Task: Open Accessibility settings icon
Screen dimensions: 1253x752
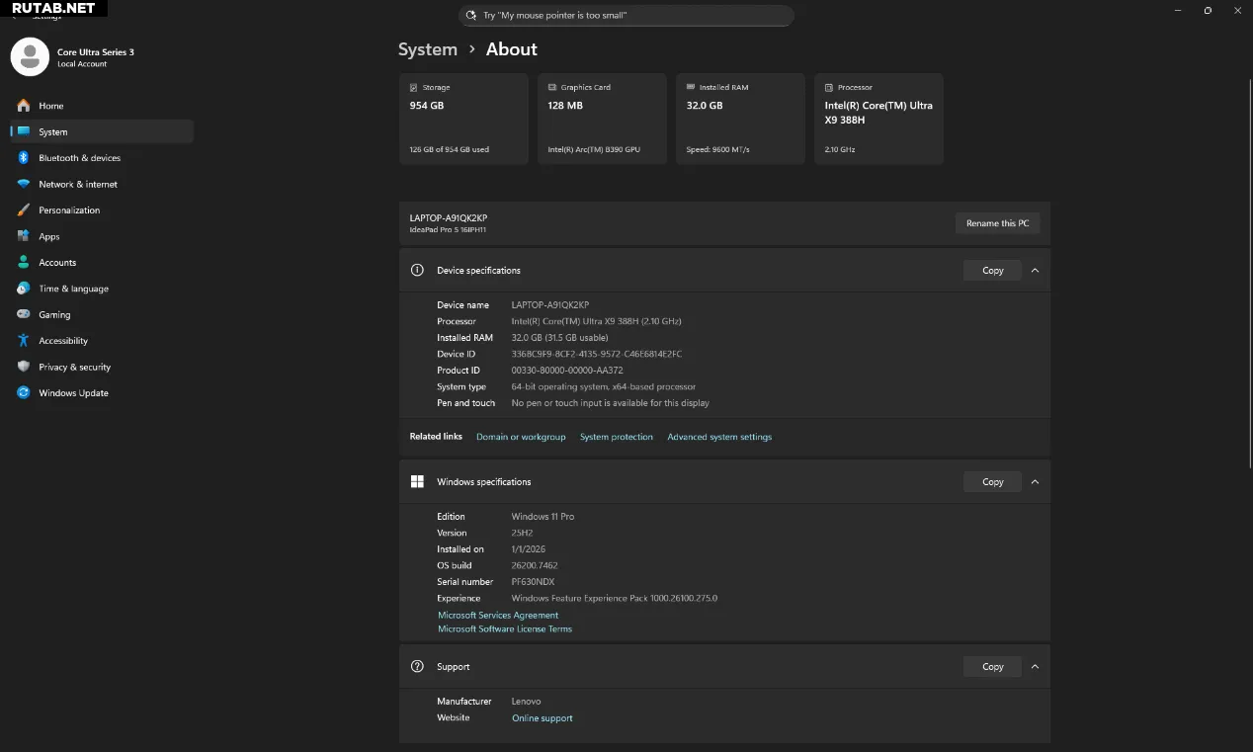Action: click(x=23, y=341)
